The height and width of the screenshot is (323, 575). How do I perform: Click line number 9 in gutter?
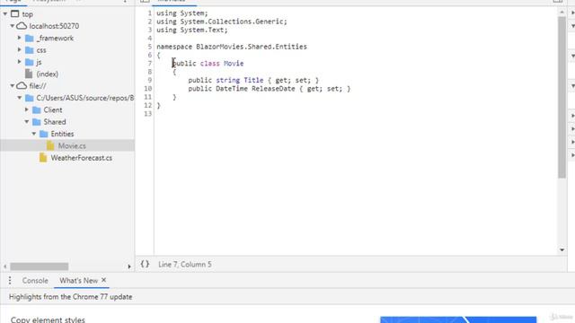click(150, 80)
